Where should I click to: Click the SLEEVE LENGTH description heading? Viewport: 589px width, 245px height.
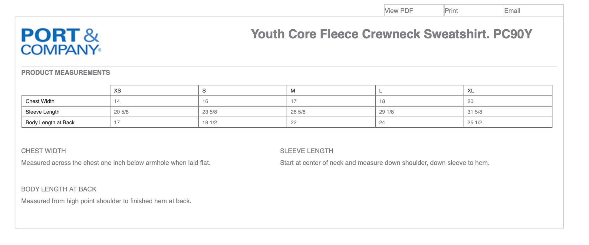click(x=306, y=151)
